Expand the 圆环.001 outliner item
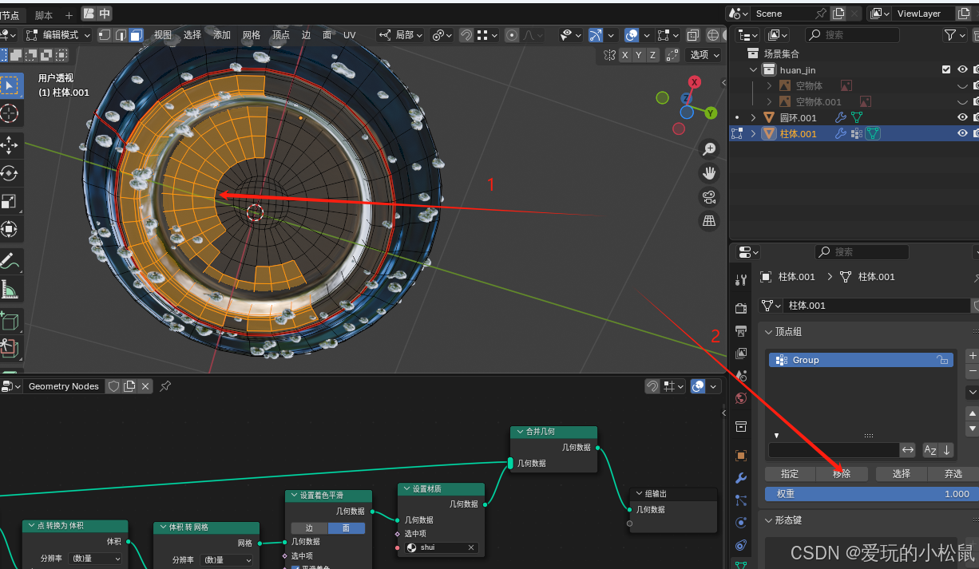 click(x=753, y=117)
